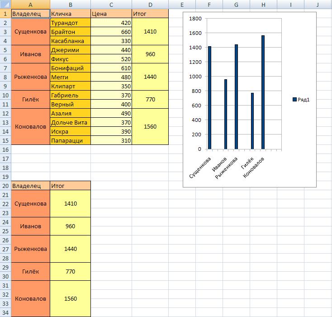The width and height of the screenshot is (332, 317).
Task: Click the 'Клипарт' cell
Action: (71, 86)
